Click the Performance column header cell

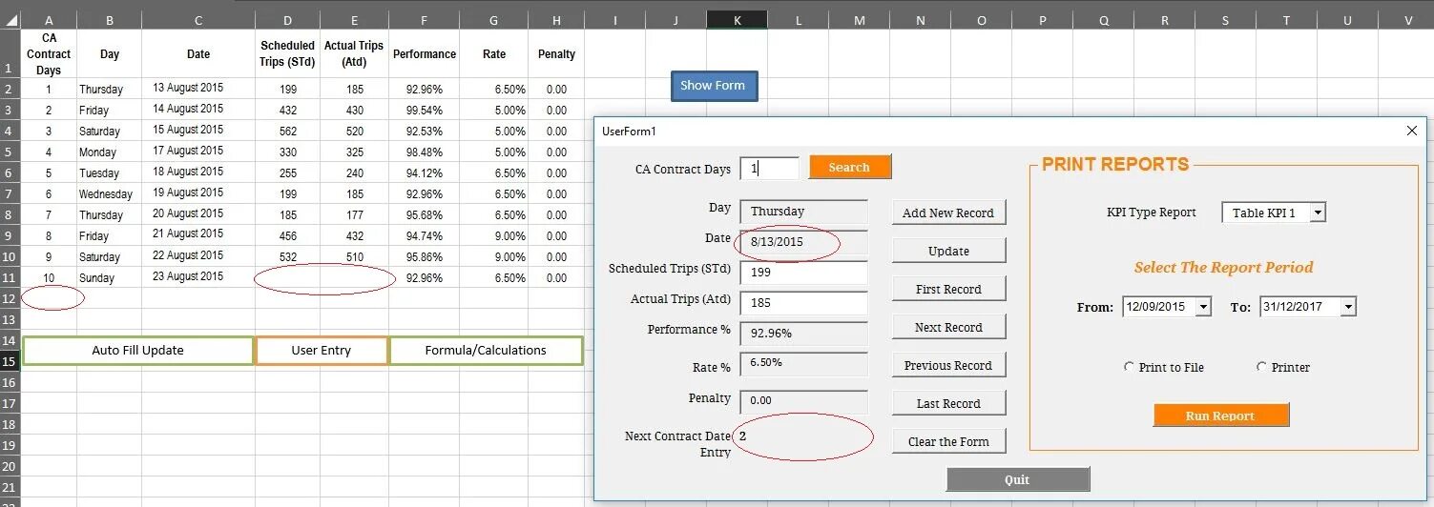[x=425, y=53]
